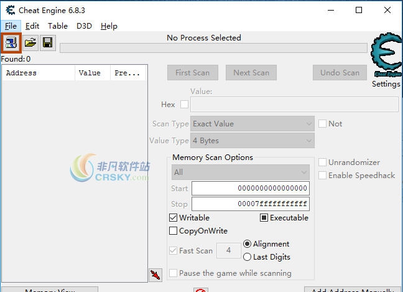Toggle the Executable checkbox
Screen dimensions: 403x292
tap(264, 218)
